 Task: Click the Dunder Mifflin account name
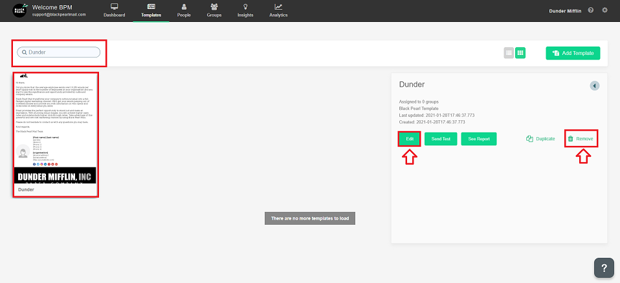click(565, 11)
